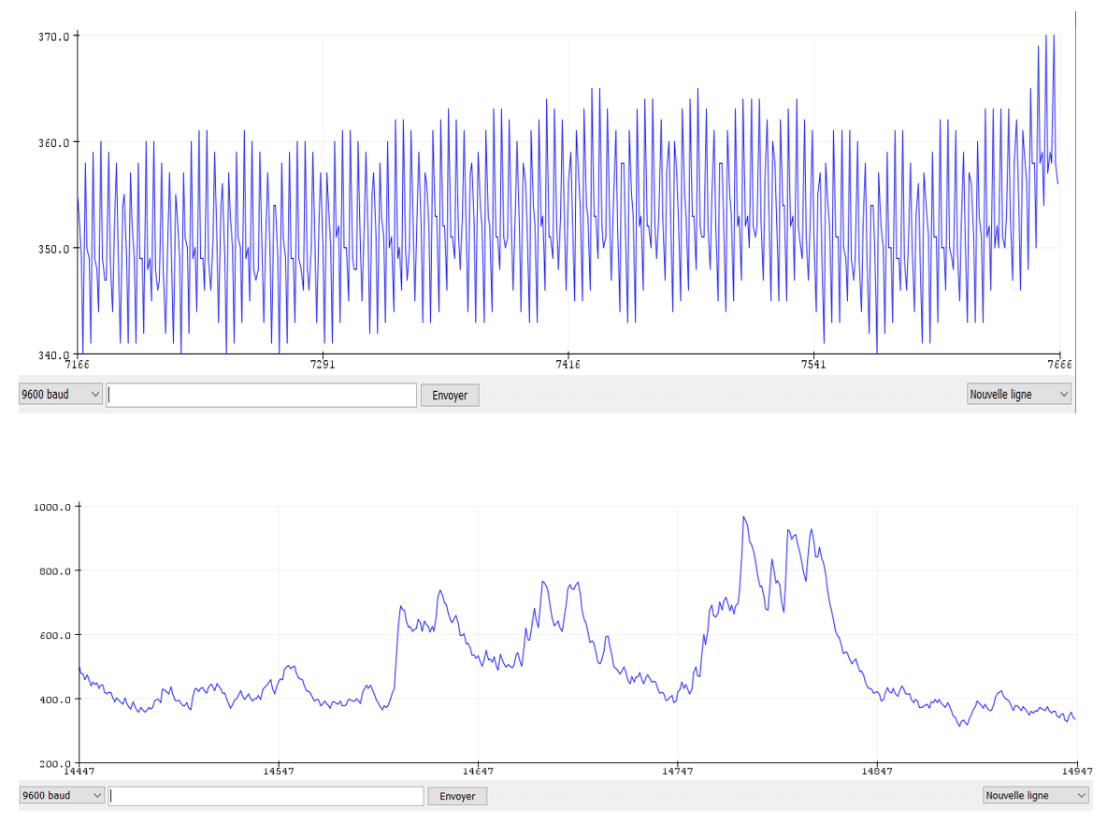
Task: Click the 360.0 y-axis label
Action: [53, 143]
